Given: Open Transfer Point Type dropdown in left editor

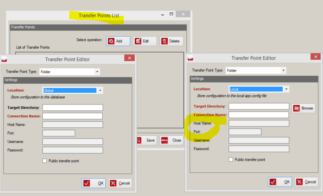Looking at the screenshot, I should pos(97,72).
